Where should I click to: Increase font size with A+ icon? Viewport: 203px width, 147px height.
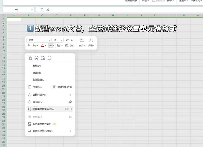[67, 40]
